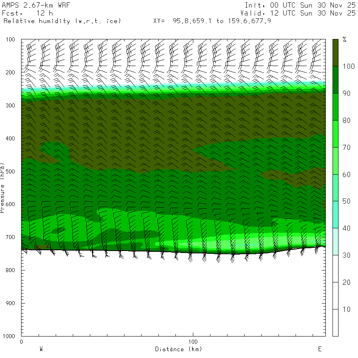Pick the green 80–90 colorbar segment

(335, 107)
